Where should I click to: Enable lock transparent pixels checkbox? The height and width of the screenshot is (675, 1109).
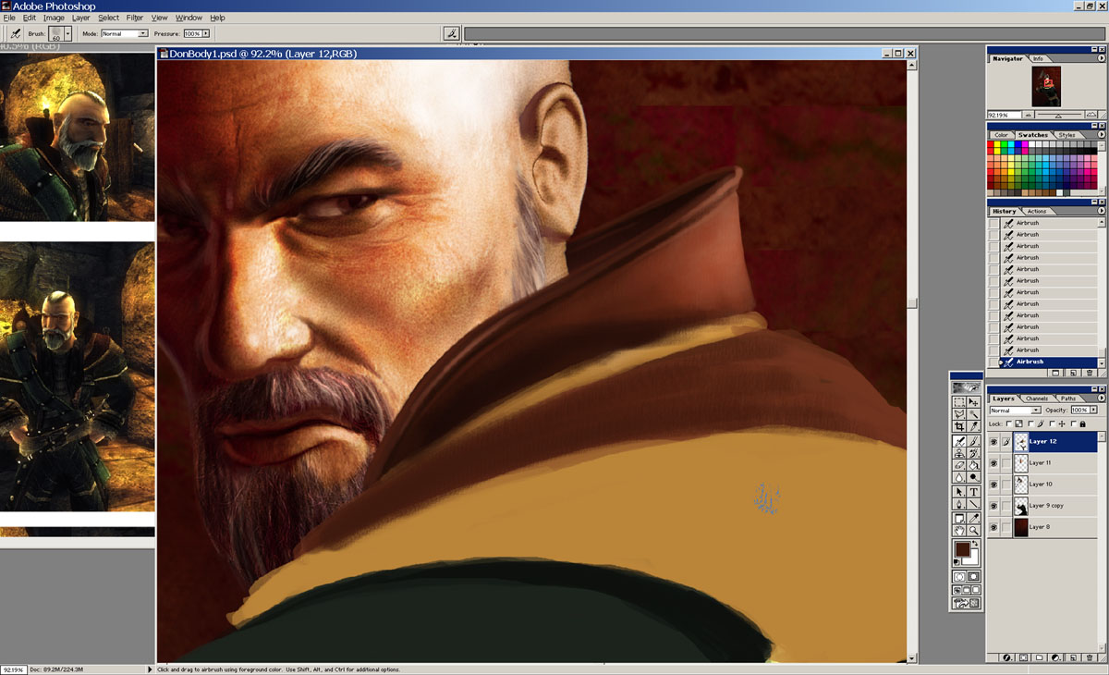[1007, 423]
